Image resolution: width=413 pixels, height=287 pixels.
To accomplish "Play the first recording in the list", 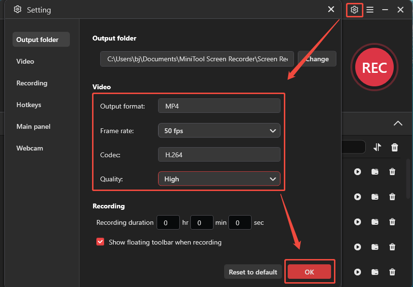I will [x=357, y=171].
